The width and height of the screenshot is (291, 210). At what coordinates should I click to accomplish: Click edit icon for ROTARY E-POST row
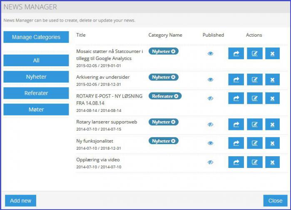[x=254, y=98]
